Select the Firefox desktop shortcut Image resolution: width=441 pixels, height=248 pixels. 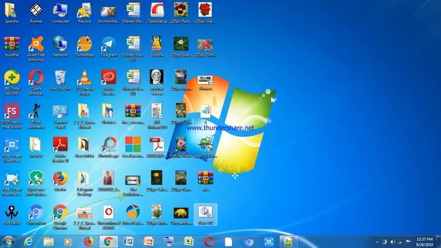(x=60, y=181)
